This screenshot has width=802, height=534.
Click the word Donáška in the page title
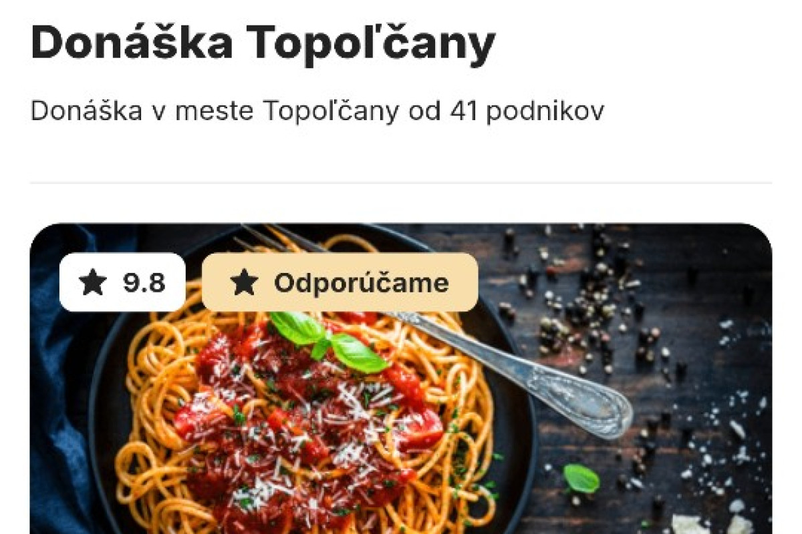click(132, 43)
